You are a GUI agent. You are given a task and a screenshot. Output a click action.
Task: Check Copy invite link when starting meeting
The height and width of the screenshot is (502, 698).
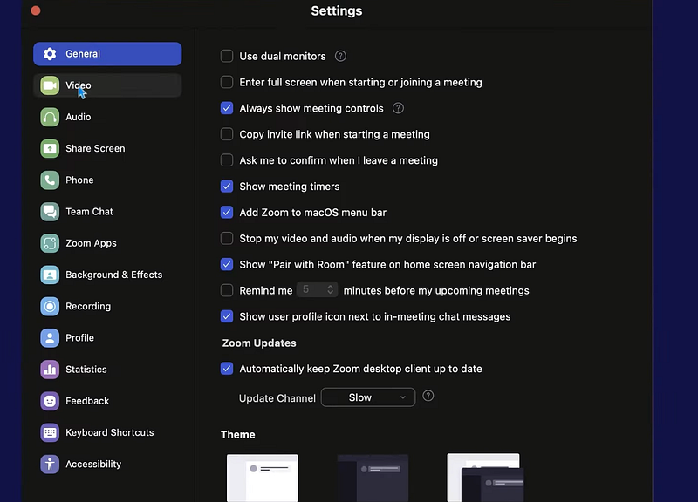(x=227, y=134)
